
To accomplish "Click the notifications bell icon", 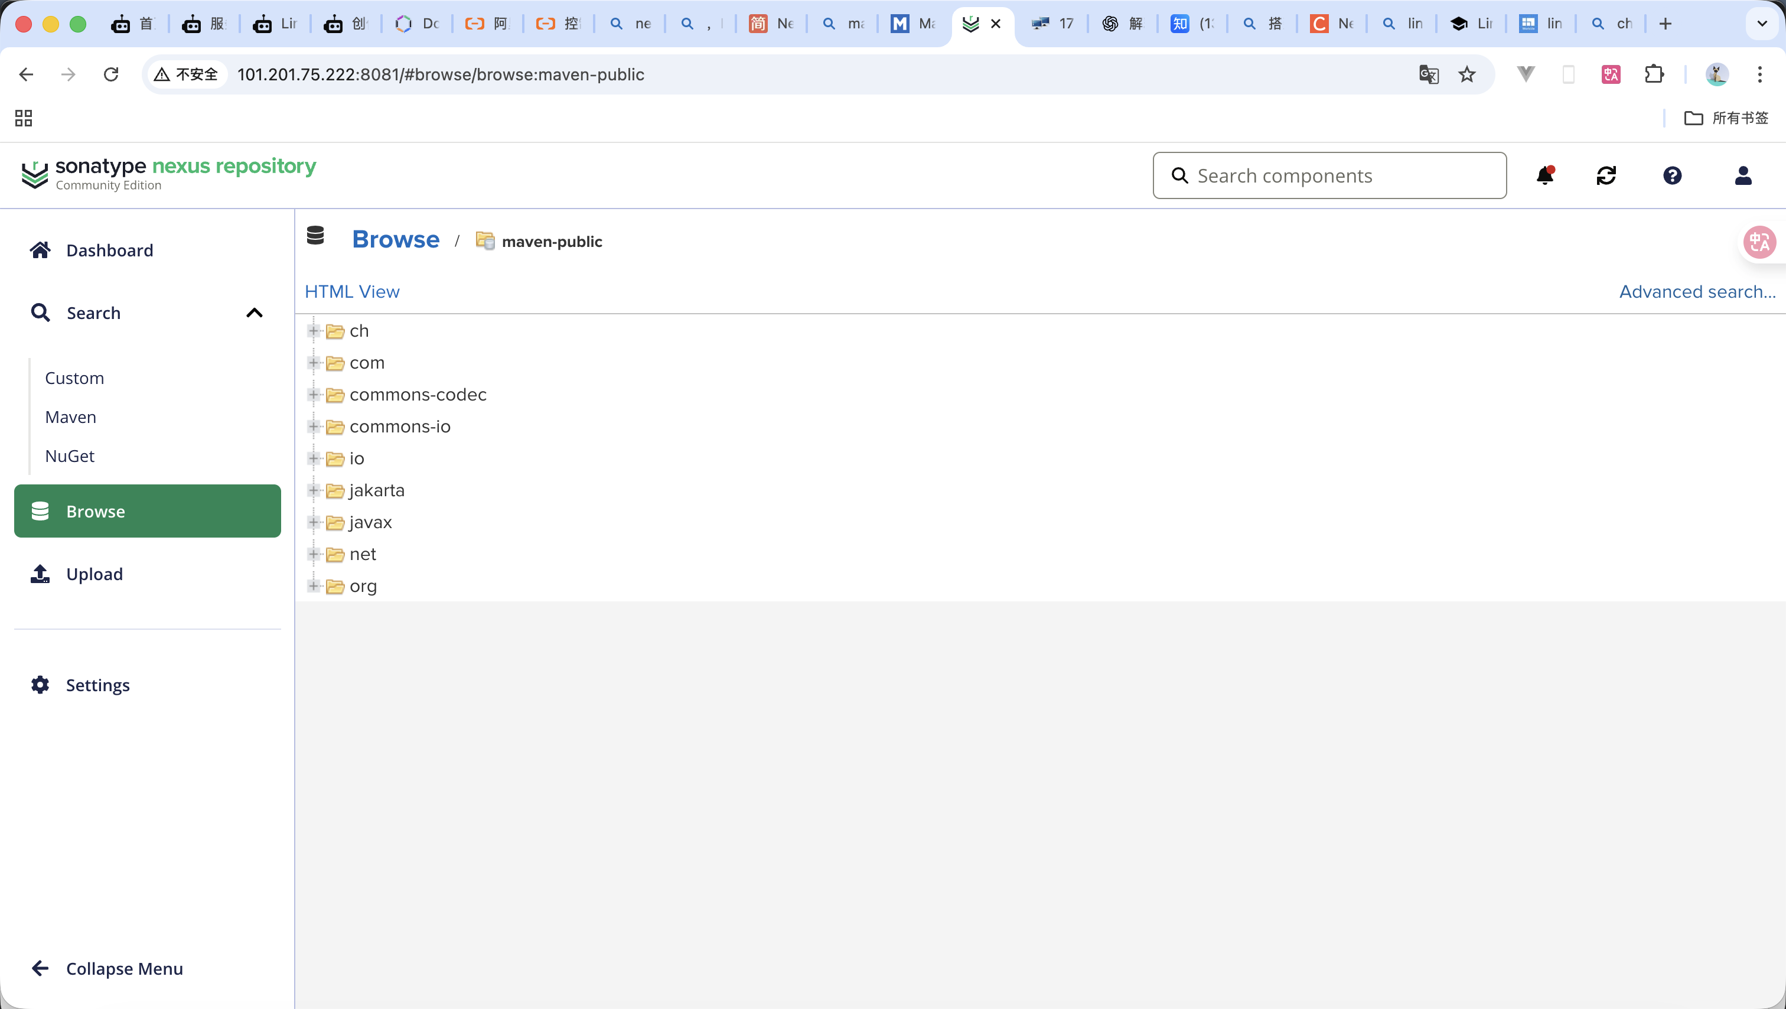I will tap(1544, 175).
